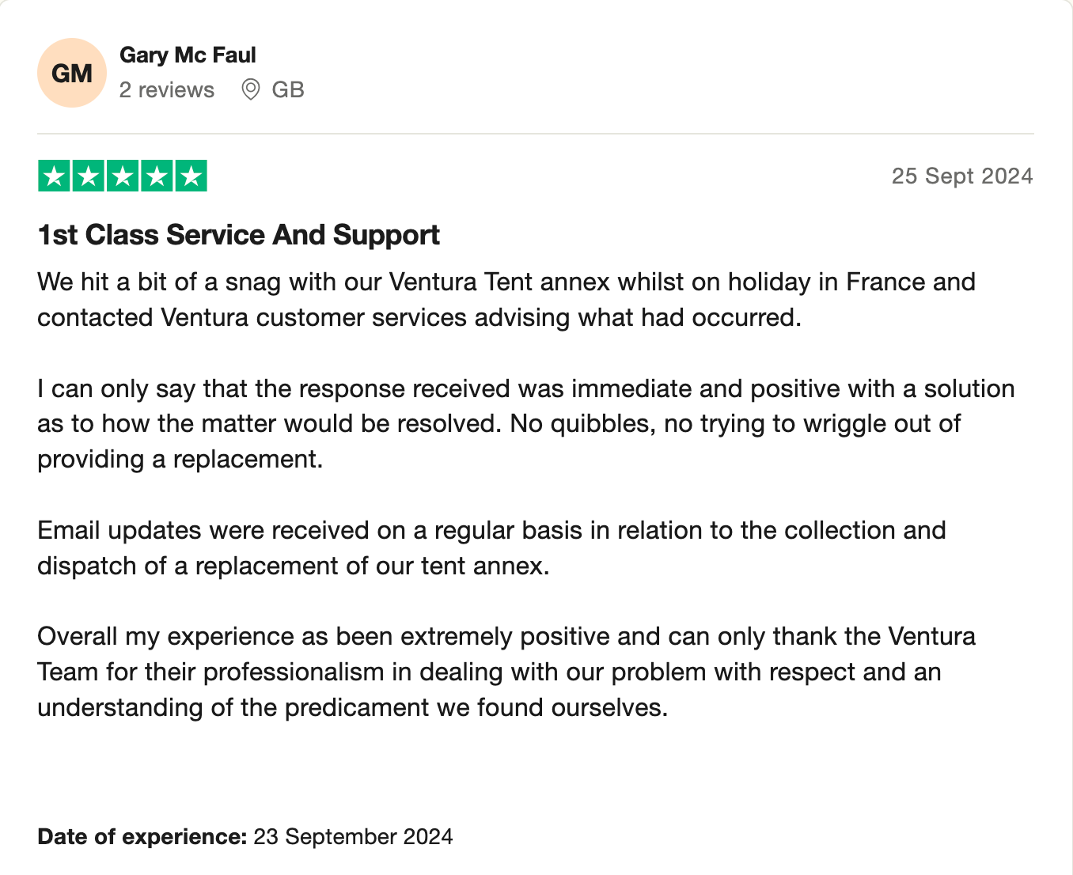Image resolution: width=1073 pixels, height=875 pixels.
Task: Select the fourth green rating star
Action: point(157,176)
